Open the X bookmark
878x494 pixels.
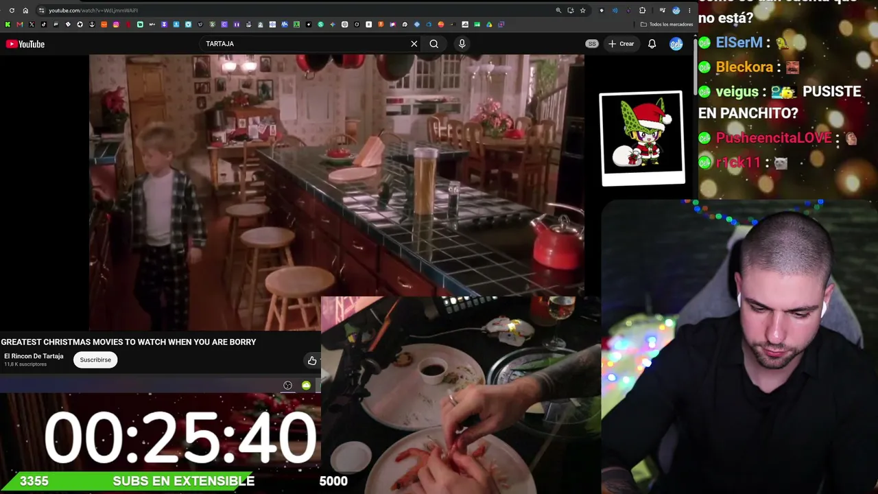tap(32, 25)
